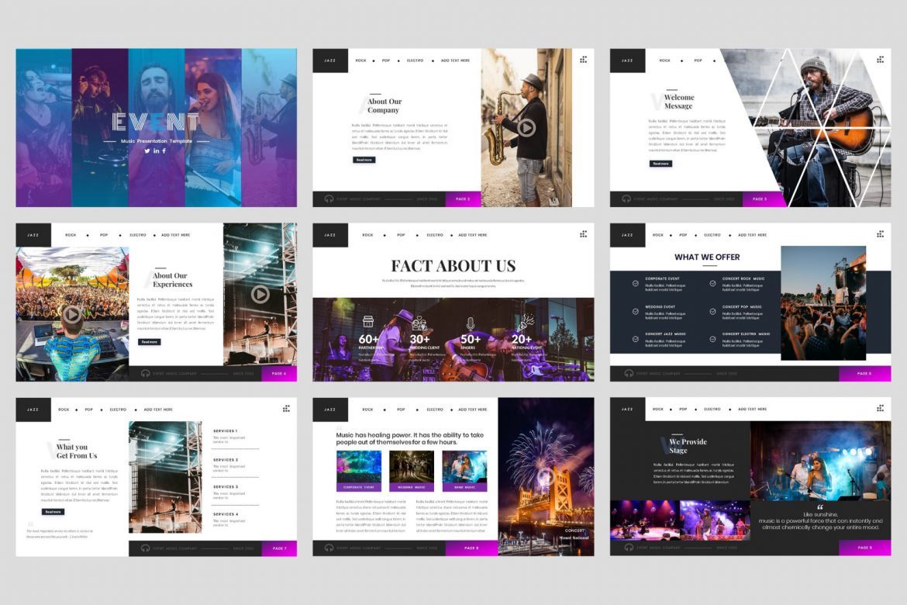The image size is (907, 605).
Task: Click the WHAT WE OFFER heading
Action: point(707,257)
